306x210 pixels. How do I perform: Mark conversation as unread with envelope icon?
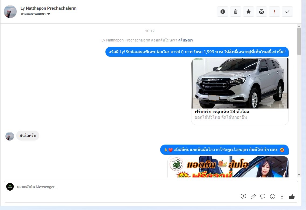(262, 12)
